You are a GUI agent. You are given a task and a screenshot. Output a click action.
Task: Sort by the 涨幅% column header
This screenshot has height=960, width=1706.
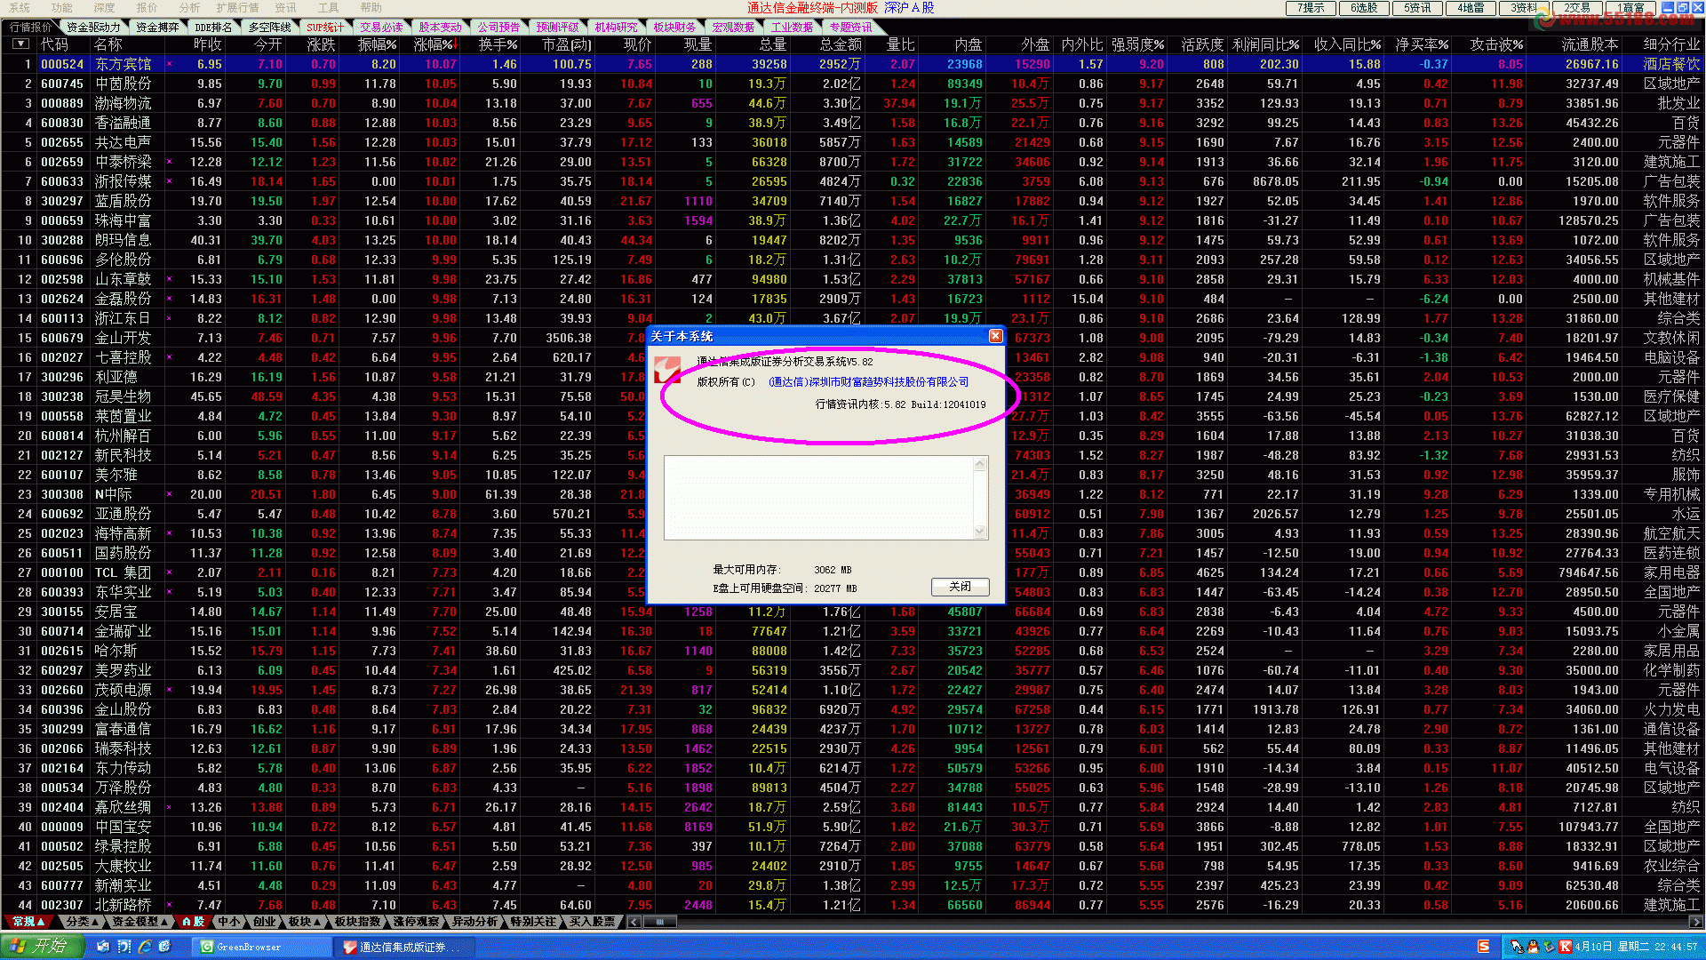pyautogui.click(x=434, y=44)
